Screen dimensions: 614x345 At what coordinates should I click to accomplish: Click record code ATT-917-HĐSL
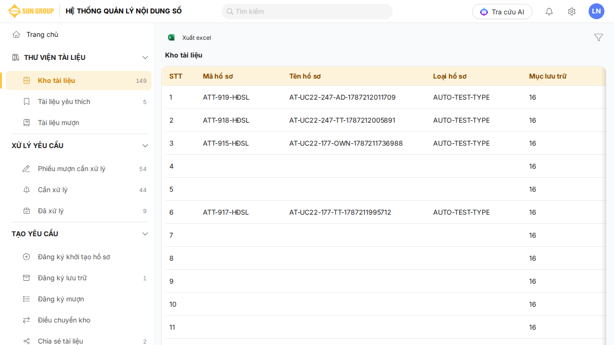[226, 212]
